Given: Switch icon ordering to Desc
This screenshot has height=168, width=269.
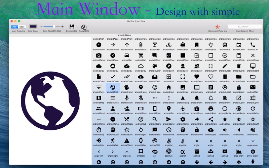Looking at the screenshot, I should click(22, 27).
